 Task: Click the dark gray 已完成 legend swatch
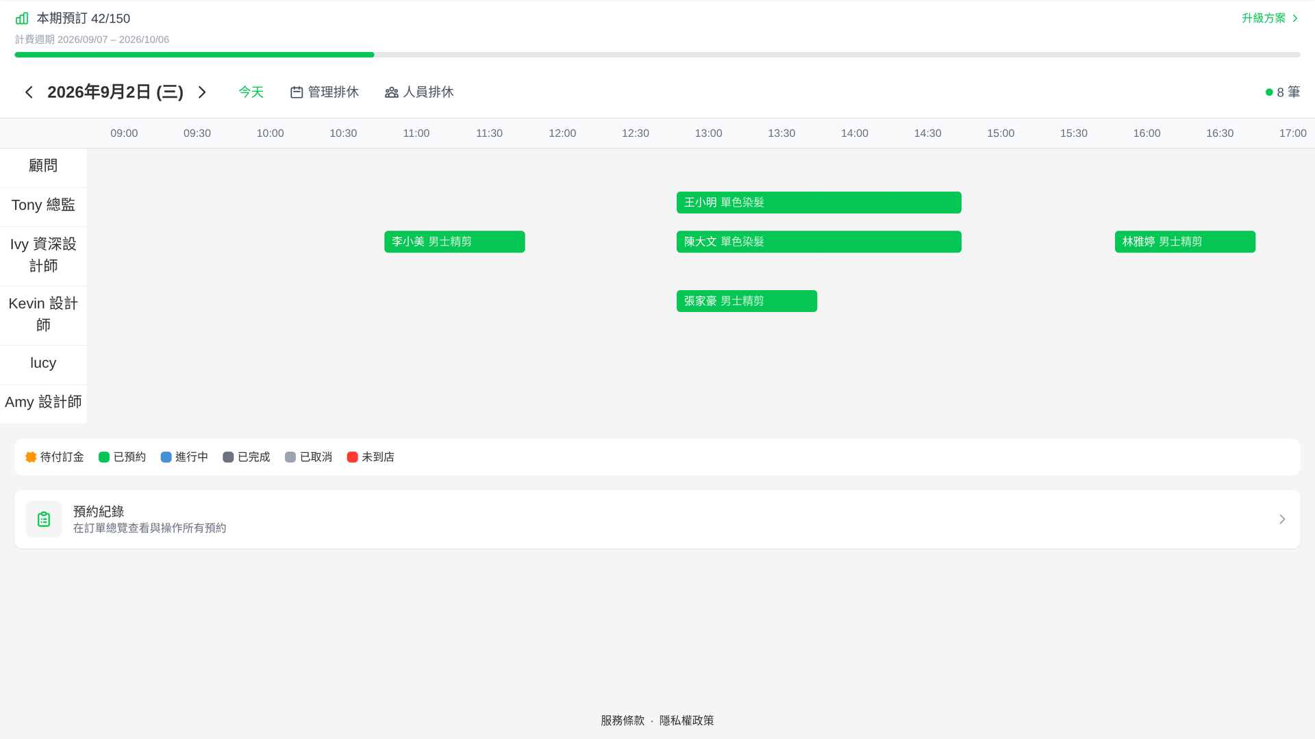(228, 457)
